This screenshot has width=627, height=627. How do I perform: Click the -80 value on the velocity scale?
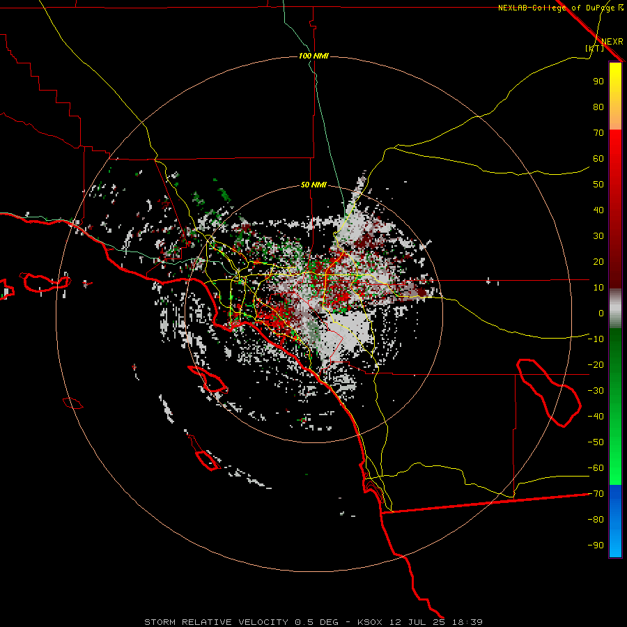click(596, 520)
